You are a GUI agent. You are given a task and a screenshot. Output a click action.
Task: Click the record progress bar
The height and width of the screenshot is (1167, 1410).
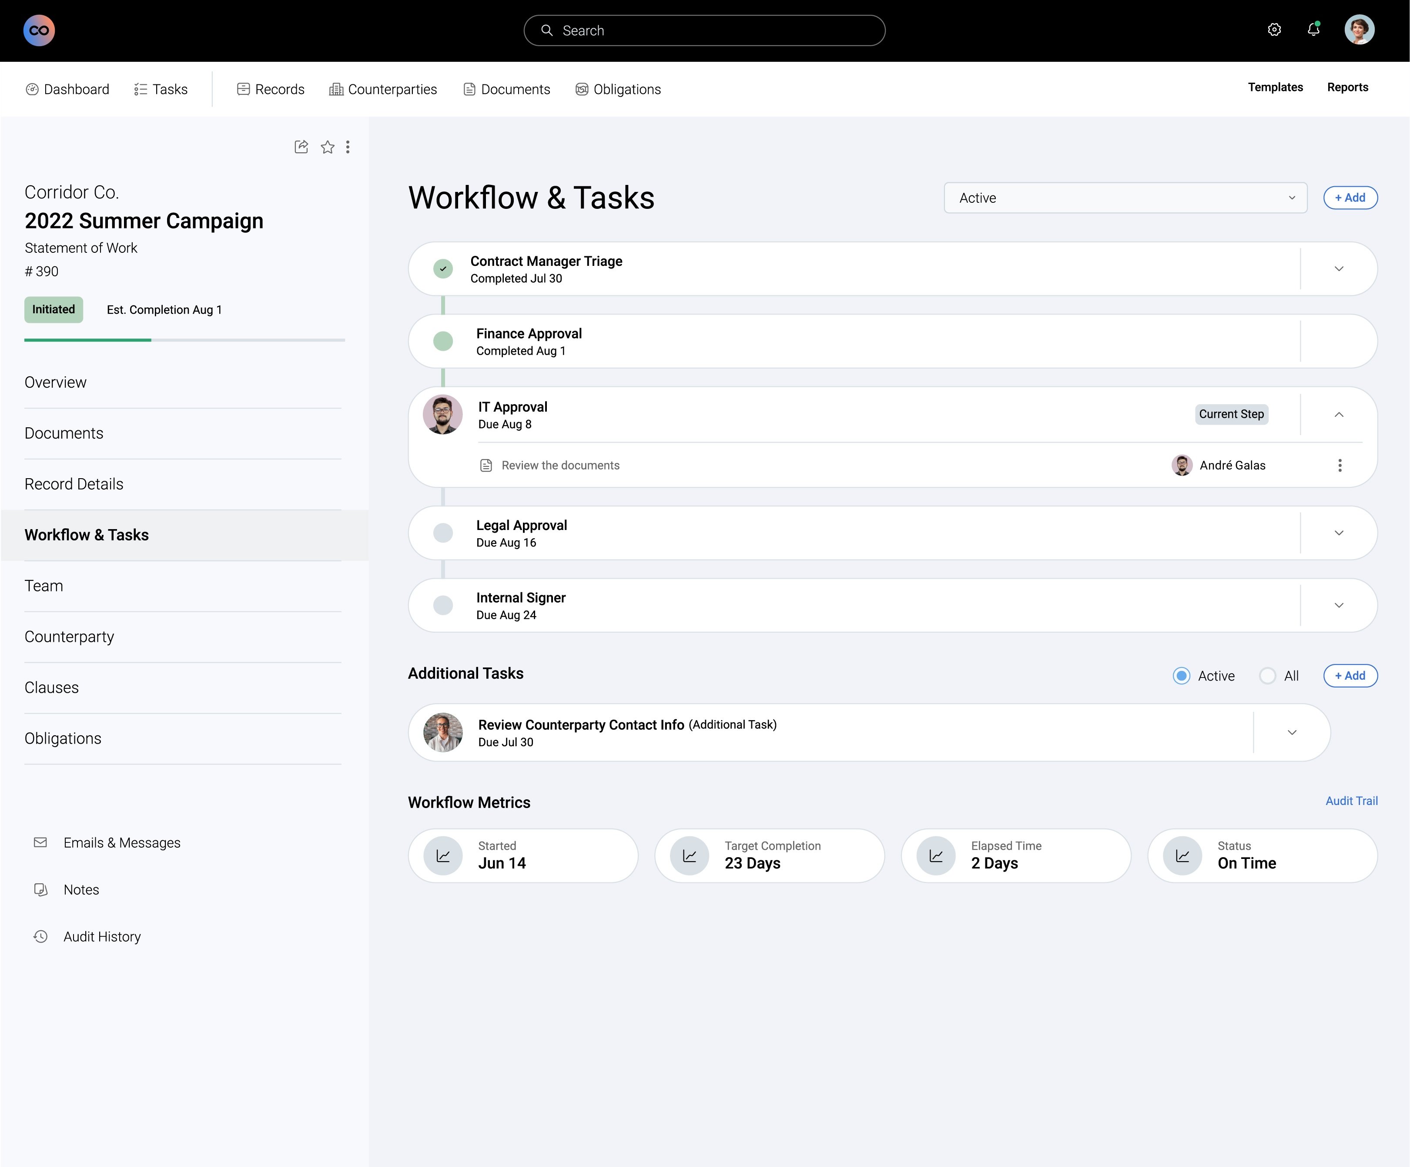[x=184, y=340]
